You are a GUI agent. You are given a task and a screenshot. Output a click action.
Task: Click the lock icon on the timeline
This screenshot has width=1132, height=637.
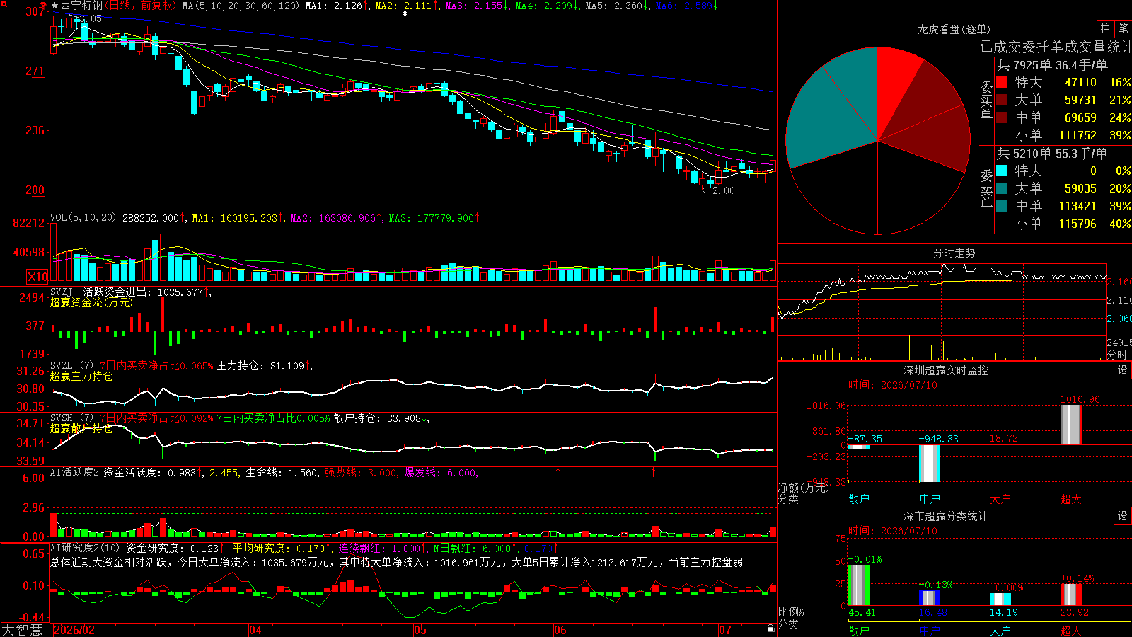pyautogui.click(x=770, y=629)
